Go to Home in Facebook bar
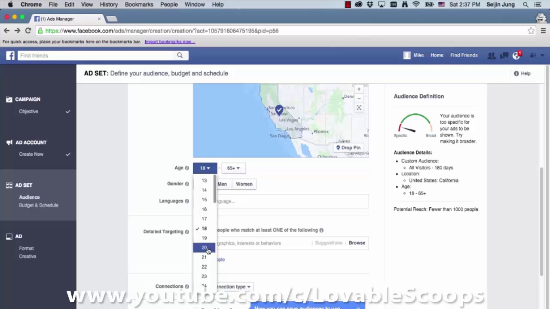This screenshot has width=550, height=309. (437, 55)
